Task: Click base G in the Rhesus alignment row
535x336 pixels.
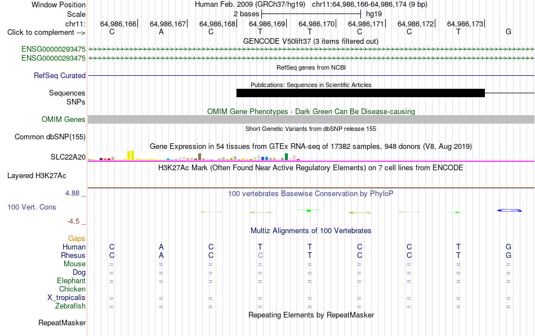Action: [509, 255]
